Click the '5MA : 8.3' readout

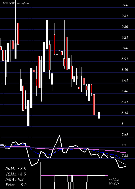15,180
